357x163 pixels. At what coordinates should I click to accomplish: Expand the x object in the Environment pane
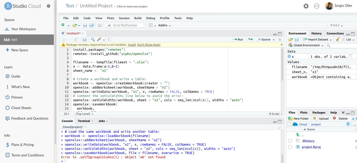[289, 56]
